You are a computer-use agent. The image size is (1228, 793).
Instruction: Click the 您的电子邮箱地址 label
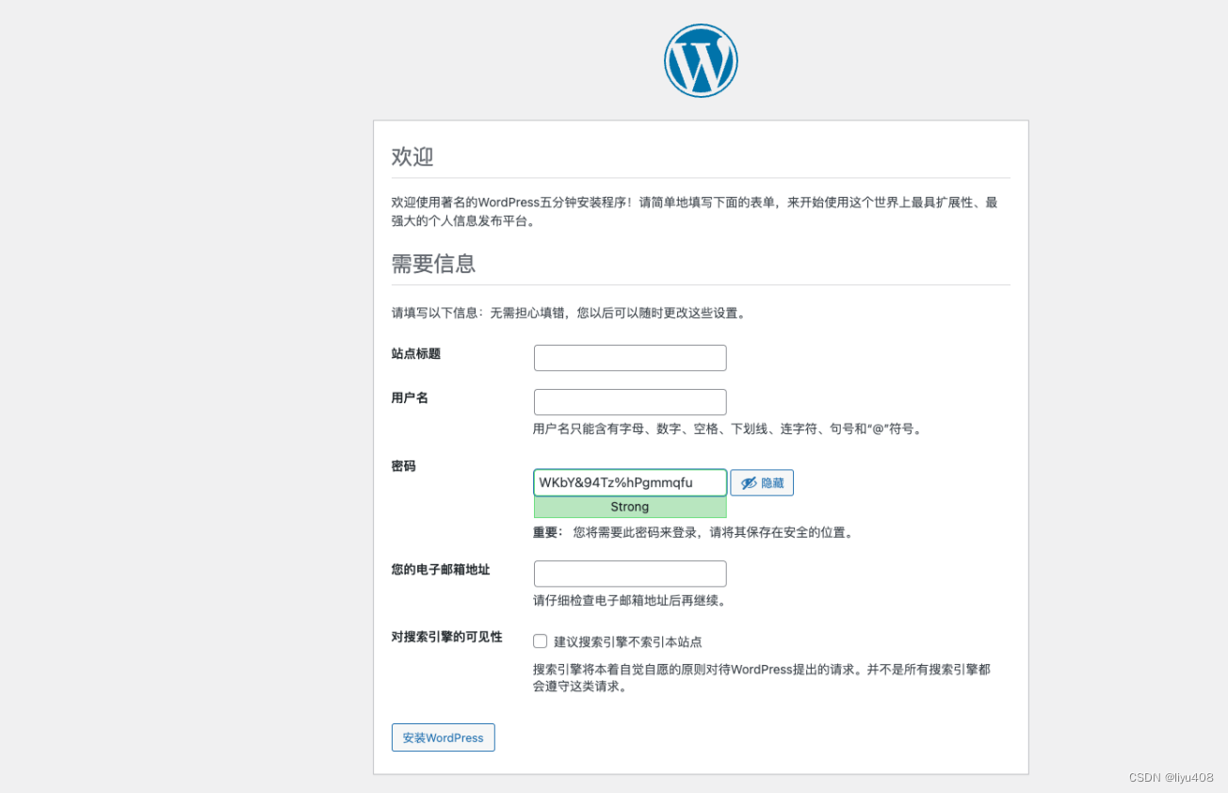click(442, 569)
